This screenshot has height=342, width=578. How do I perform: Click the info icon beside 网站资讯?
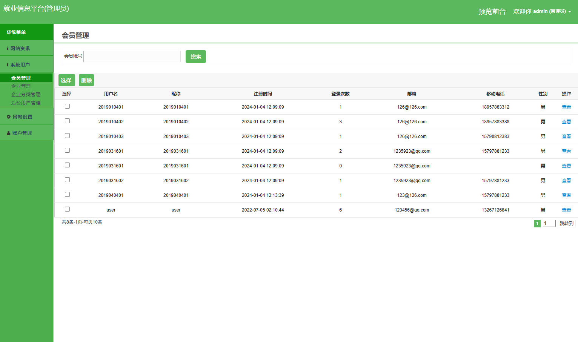pos(8,49)
